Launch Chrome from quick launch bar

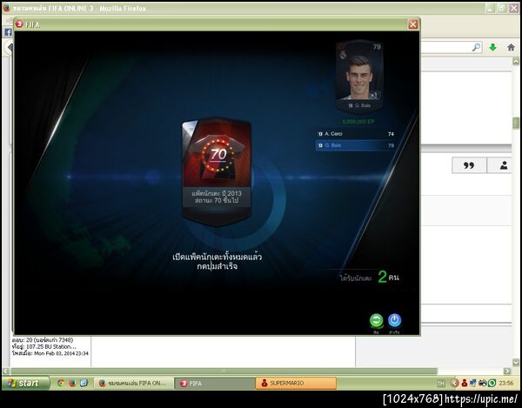coord(61,383)
